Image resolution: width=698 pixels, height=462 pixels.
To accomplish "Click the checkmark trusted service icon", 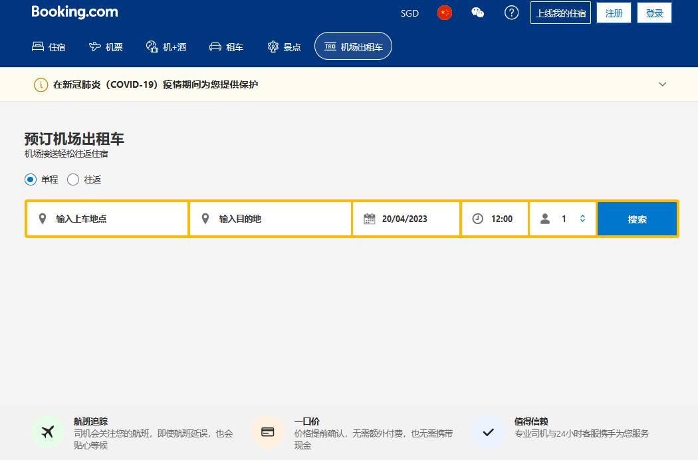I will point(489,431).
